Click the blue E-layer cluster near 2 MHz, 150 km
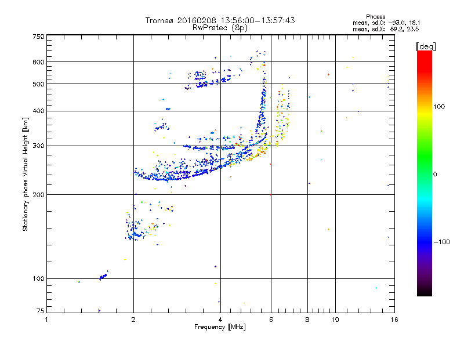The height and width of the screenshot is (348, 464). (135, 231)
